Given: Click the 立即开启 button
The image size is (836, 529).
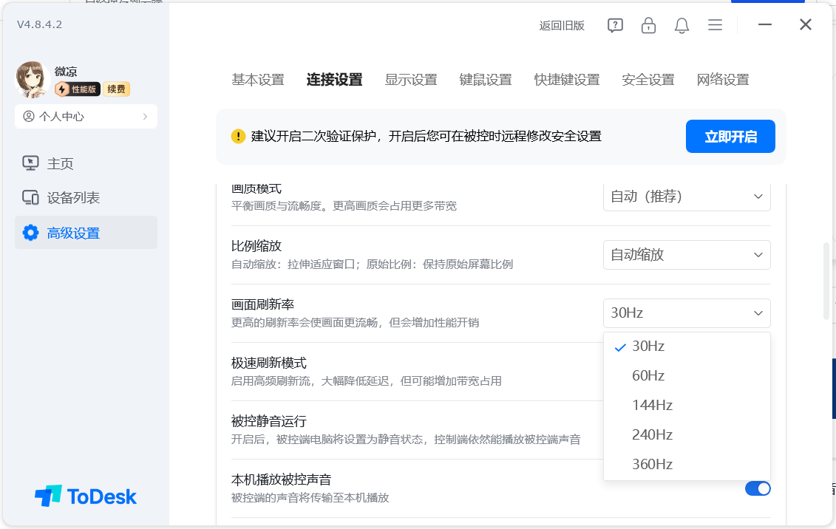Looking at the screenshot, I should (730, 137).
